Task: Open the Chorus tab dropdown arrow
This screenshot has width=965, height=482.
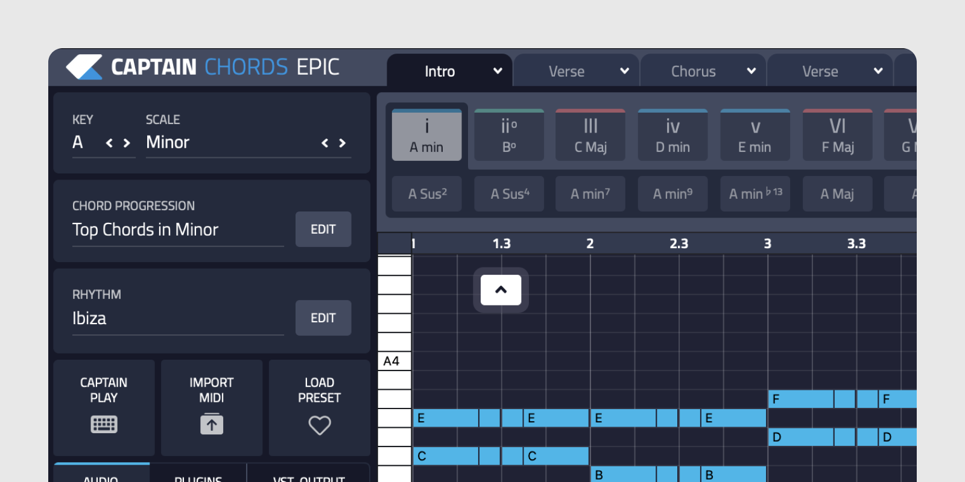Action: [751, 71]
